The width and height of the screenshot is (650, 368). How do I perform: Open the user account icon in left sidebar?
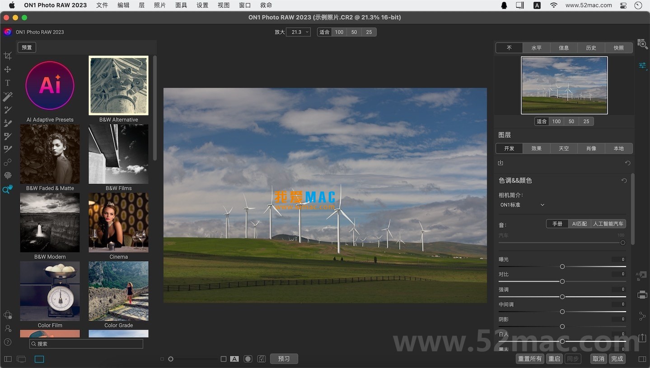click(8, 329)
